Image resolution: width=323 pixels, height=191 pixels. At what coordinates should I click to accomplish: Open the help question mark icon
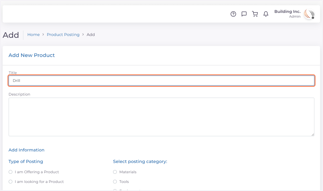point(233,14)
